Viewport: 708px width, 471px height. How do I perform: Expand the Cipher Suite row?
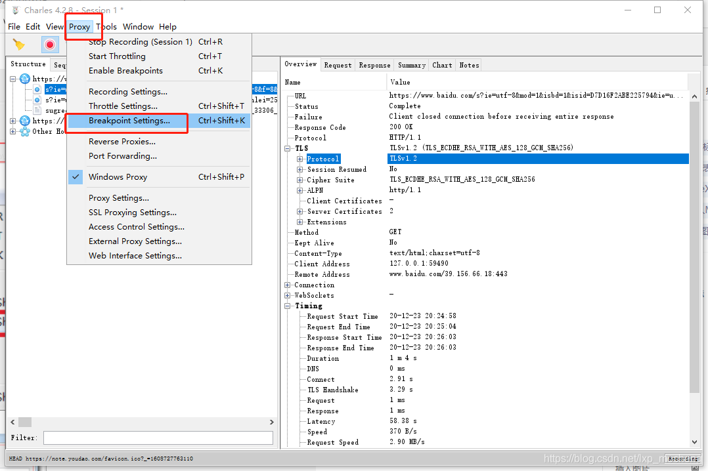[299, 180]
